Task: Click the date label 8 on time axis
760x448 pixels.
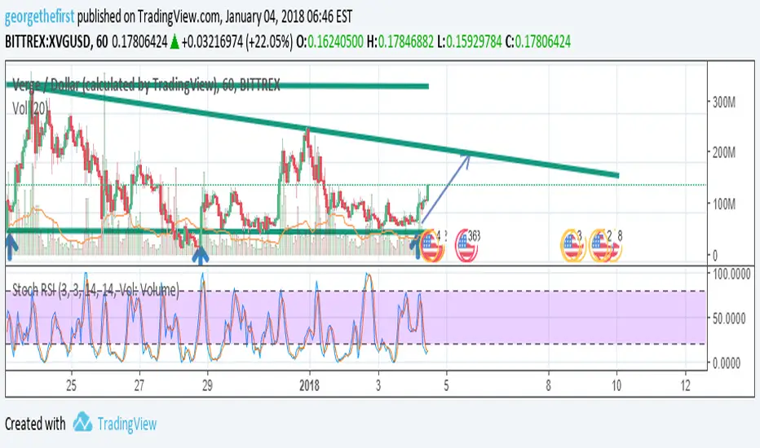Action: (x=548, y=385)
